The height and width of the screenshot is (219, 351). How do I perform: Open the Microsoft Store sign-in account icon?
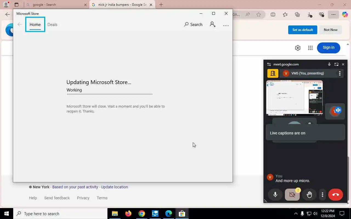pos(213,24)
